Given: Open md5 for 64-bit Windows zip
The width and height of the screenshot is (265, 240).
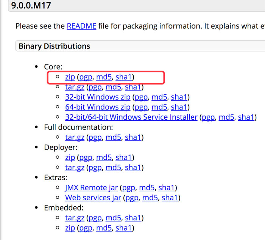Looking at the screenshot, I should [x=159, y=107].
